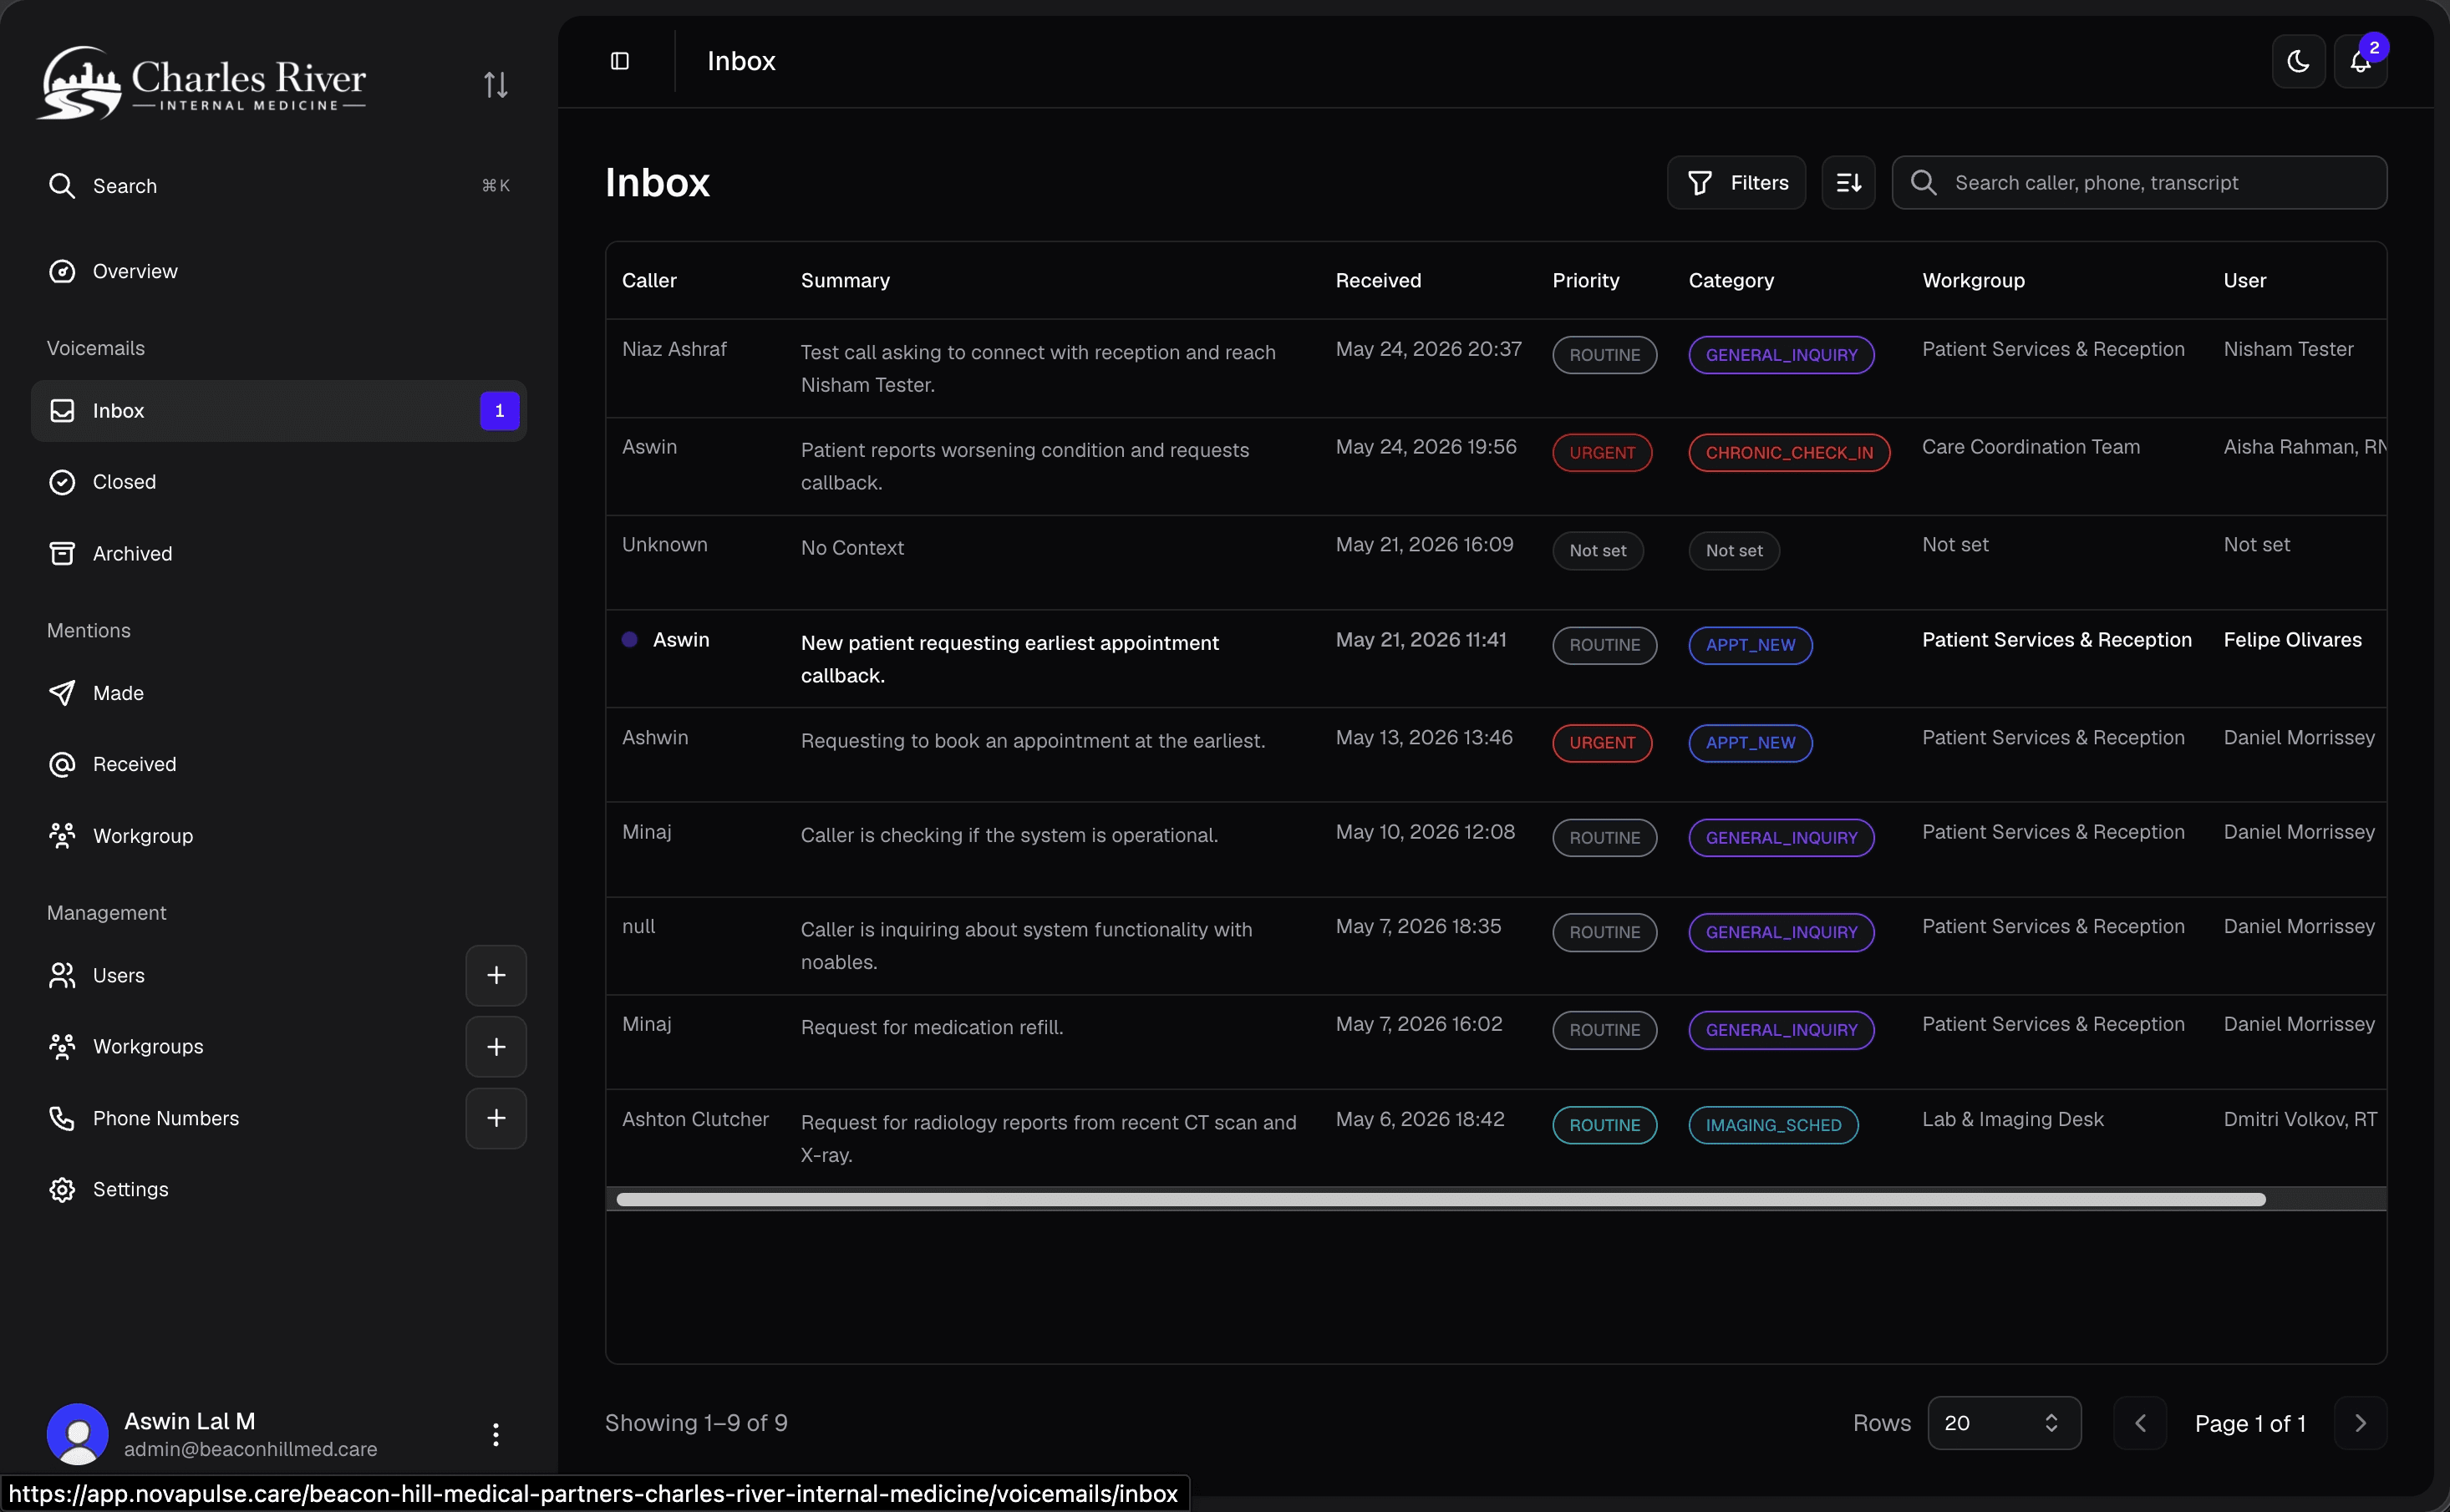Screen dimensions: 2450x1512
Task: Click the CHRONIC_CHECK_IN category badge
Action: point(1789,453)
